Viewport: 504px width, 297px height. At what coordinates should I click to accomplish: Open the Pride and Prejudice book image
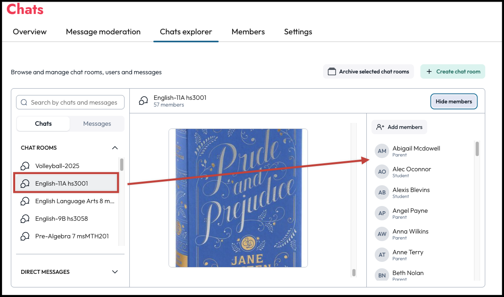[238, 198]
